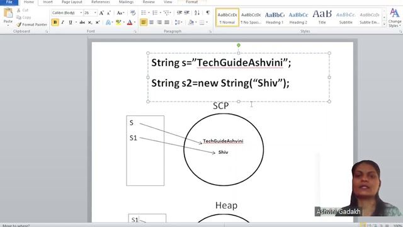
Task: Start a bulleted list
Action: [144, 13]
